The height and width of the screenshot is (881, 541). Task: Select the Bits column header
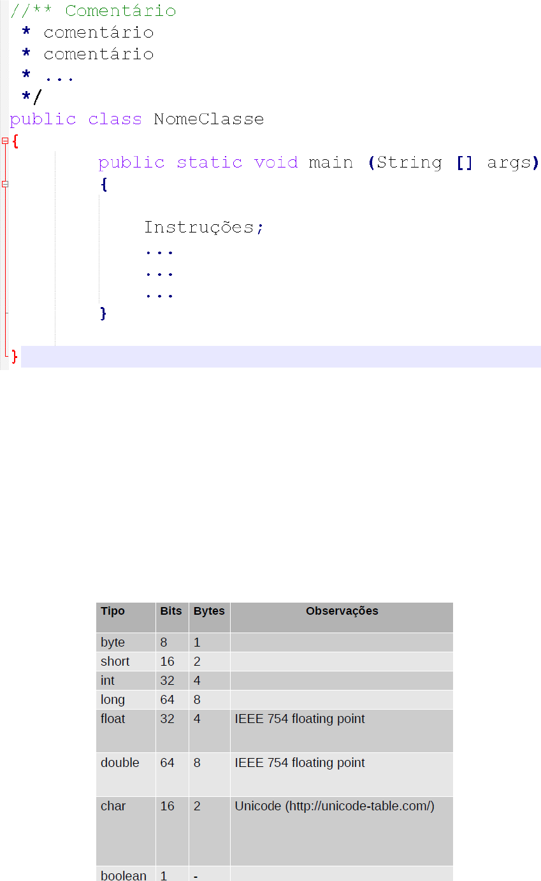[x=171, y=611]
